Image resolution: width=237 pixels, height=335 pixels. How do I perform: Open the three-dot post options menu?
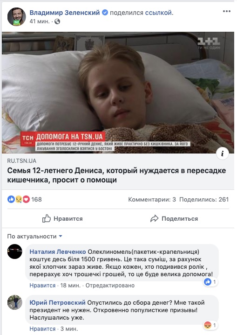pyautogui.click(x=227, y=11)
